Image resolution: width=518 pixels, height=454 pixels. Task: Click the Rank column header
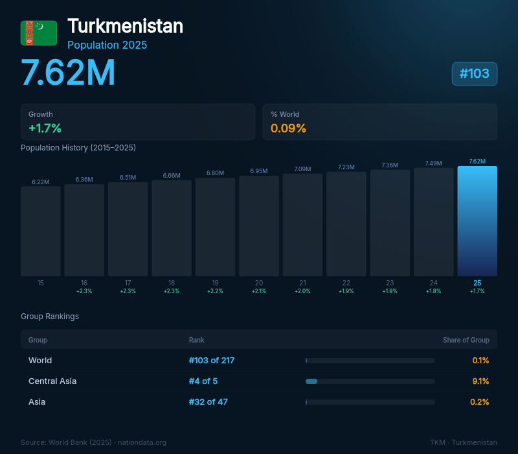click(x=197, y=340)
